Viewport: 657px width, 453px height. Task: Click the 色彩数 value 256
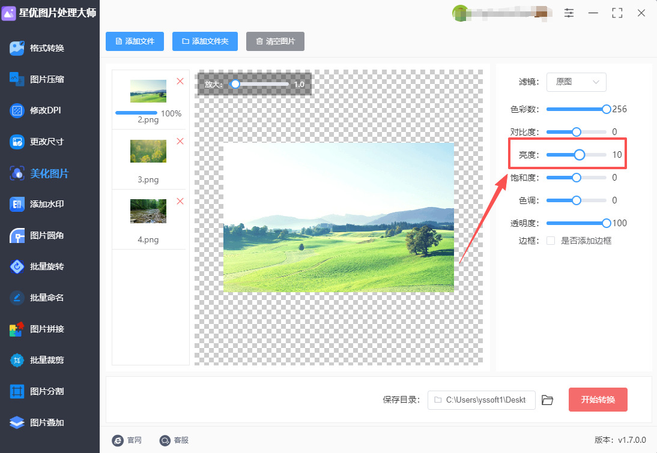pyautogui.click(x=619, y=109)
